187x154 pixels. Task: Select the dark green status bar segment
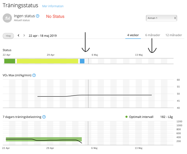(10, 61)
